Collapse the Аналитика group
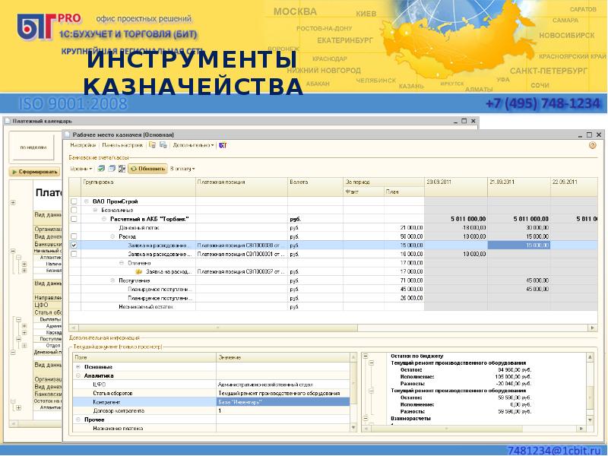The height and width of the screenshot is (456, 608). (x=78, y=375)
